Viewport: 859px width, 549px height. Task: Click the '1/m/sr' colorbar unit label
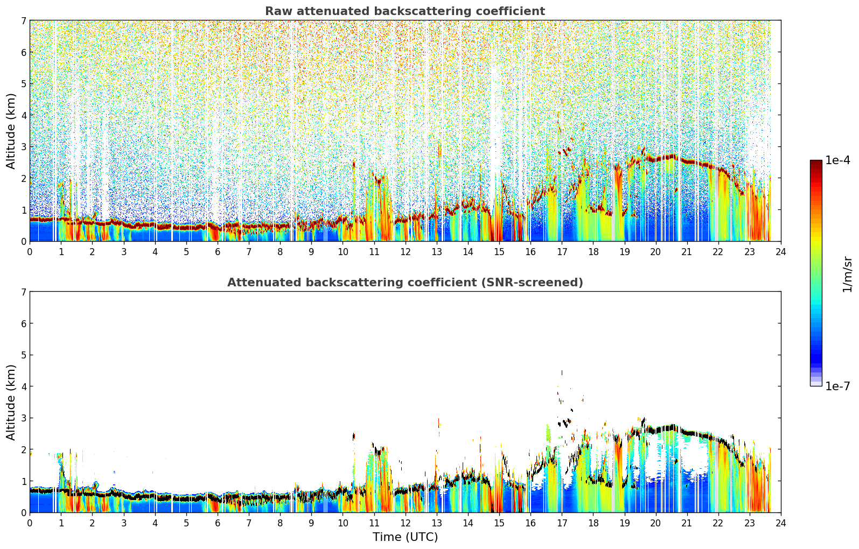[847, 273]
